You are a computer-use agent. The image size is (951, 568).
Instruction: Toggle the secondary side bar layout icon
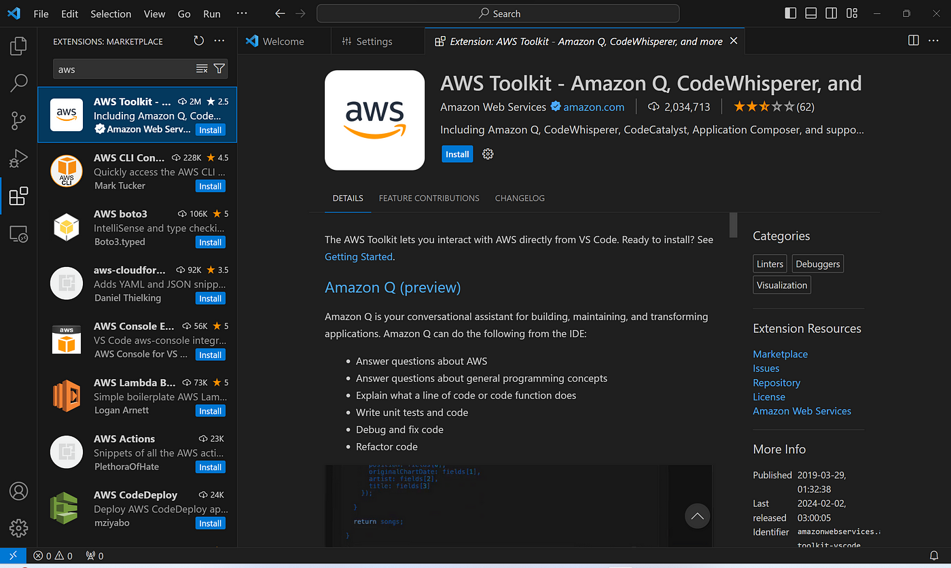coord(831,13)
